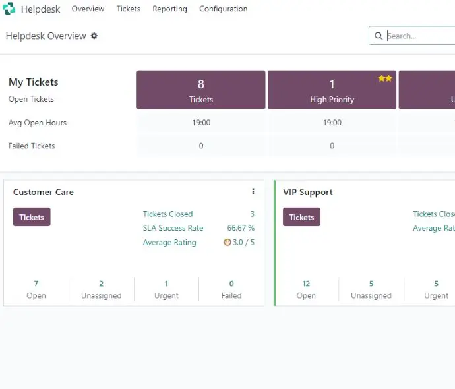Click the two-star High Priority icon

[385, 78]
